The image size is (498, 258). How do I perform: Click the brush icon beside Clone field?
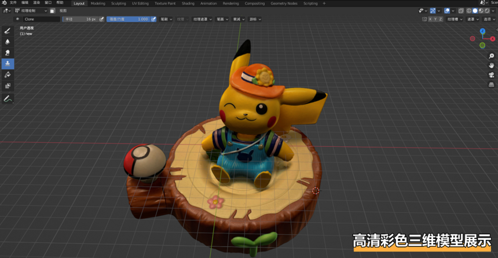(18, 19)
